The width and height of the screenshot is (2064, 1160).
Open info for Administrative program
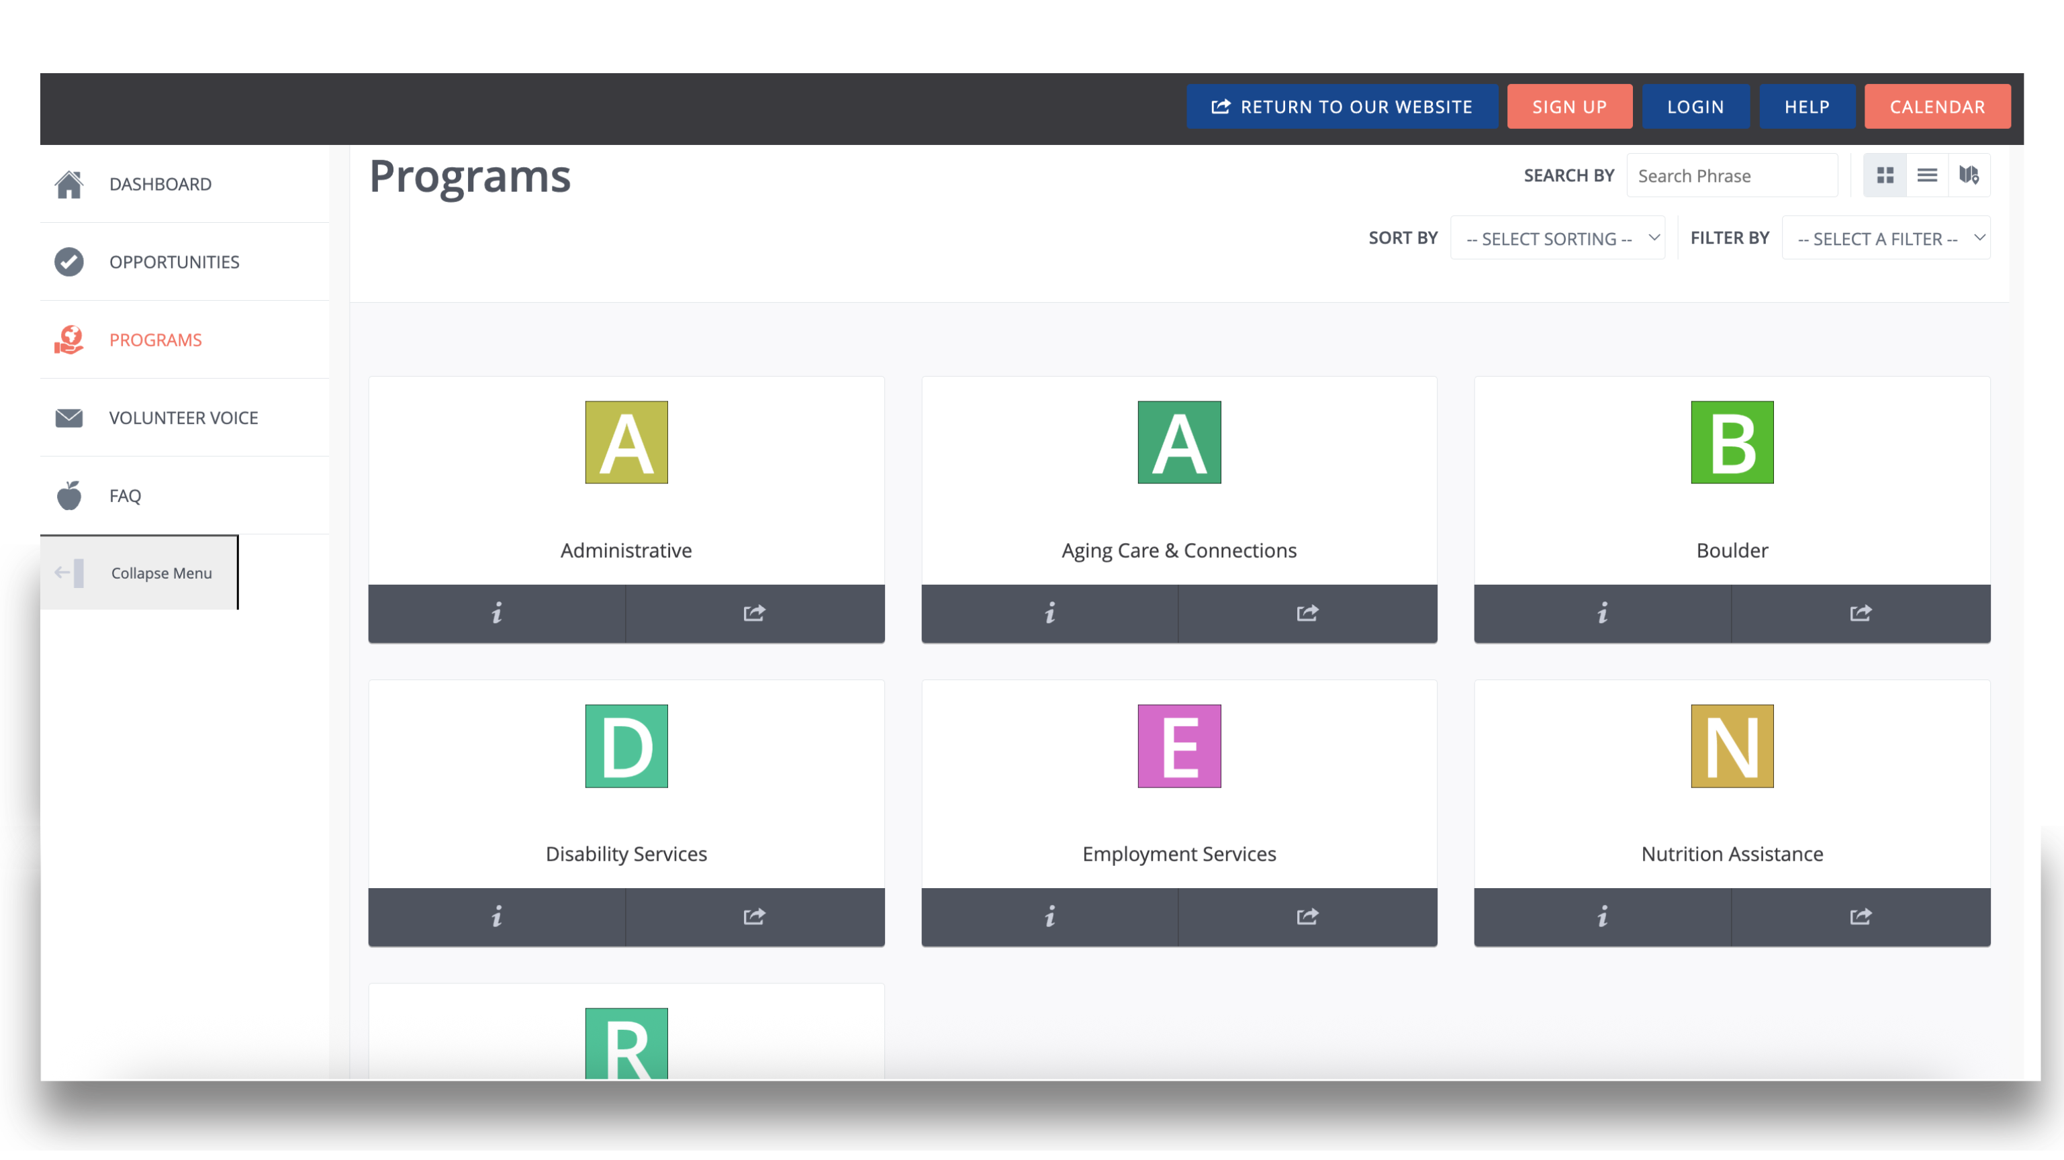[x=497, y=613]
